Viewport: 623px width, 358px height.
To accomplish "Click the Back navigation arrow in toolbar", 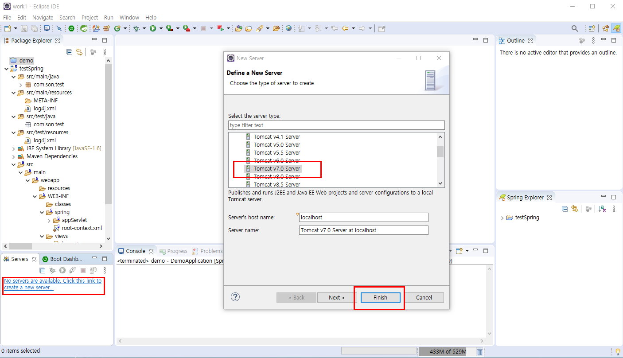I will coord(345,28).
